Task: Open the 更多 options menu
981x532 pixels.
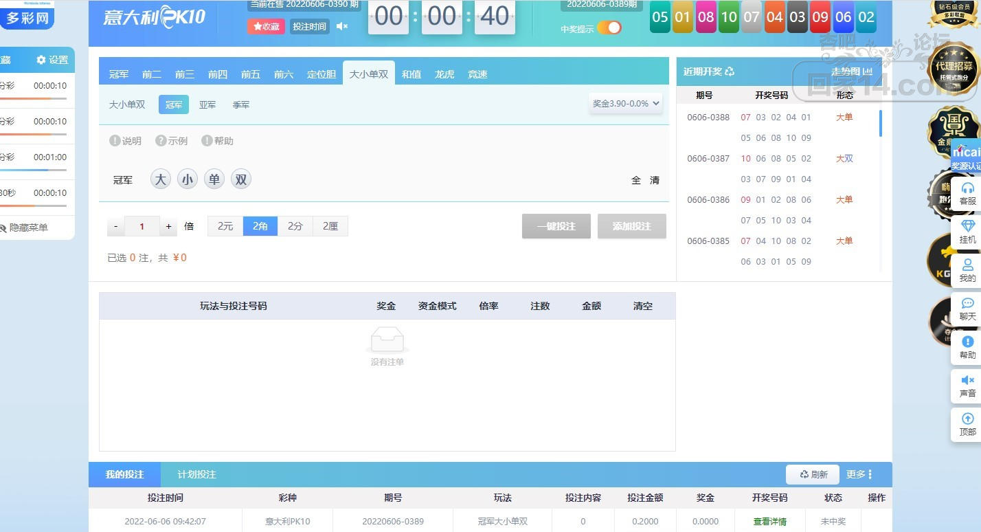Action: click(x=859, y=474)
